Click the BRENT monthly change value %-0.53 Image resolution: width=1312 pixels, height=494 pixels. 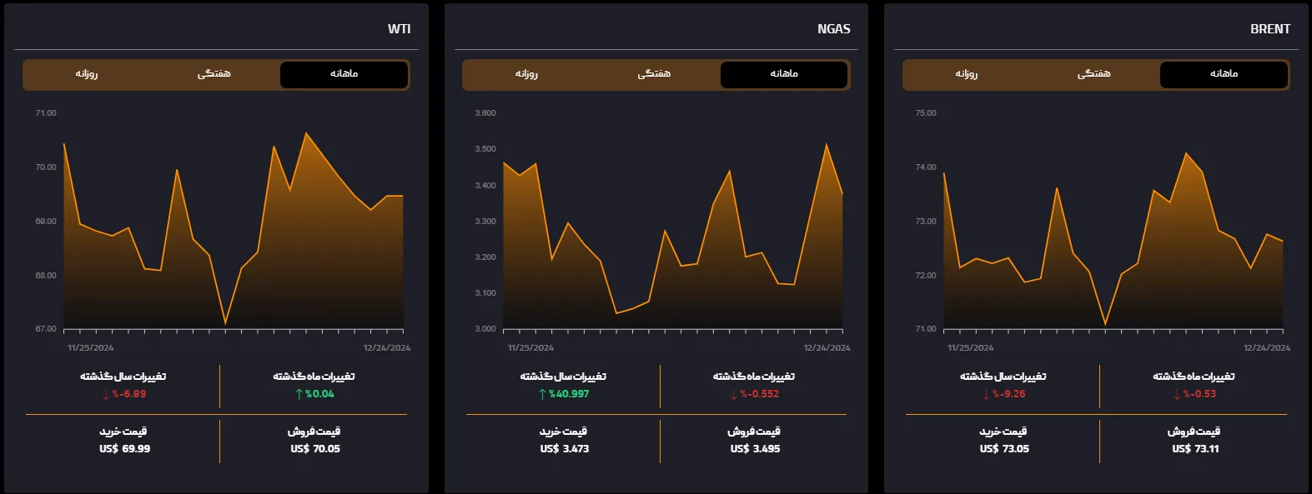1200,394
